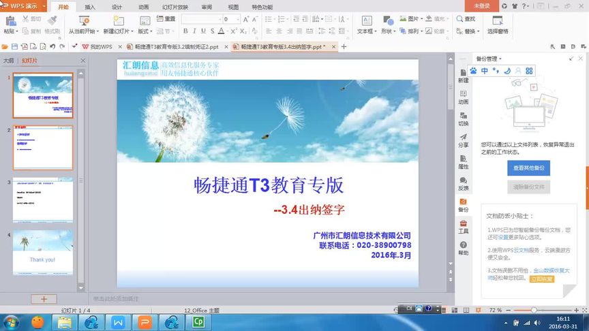
Task: Click the Save icon in quick toolbar
Action: point(14,46)
